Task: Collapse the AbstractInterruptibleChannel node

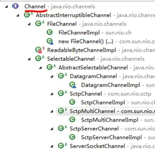Action: tap(18, 15)
